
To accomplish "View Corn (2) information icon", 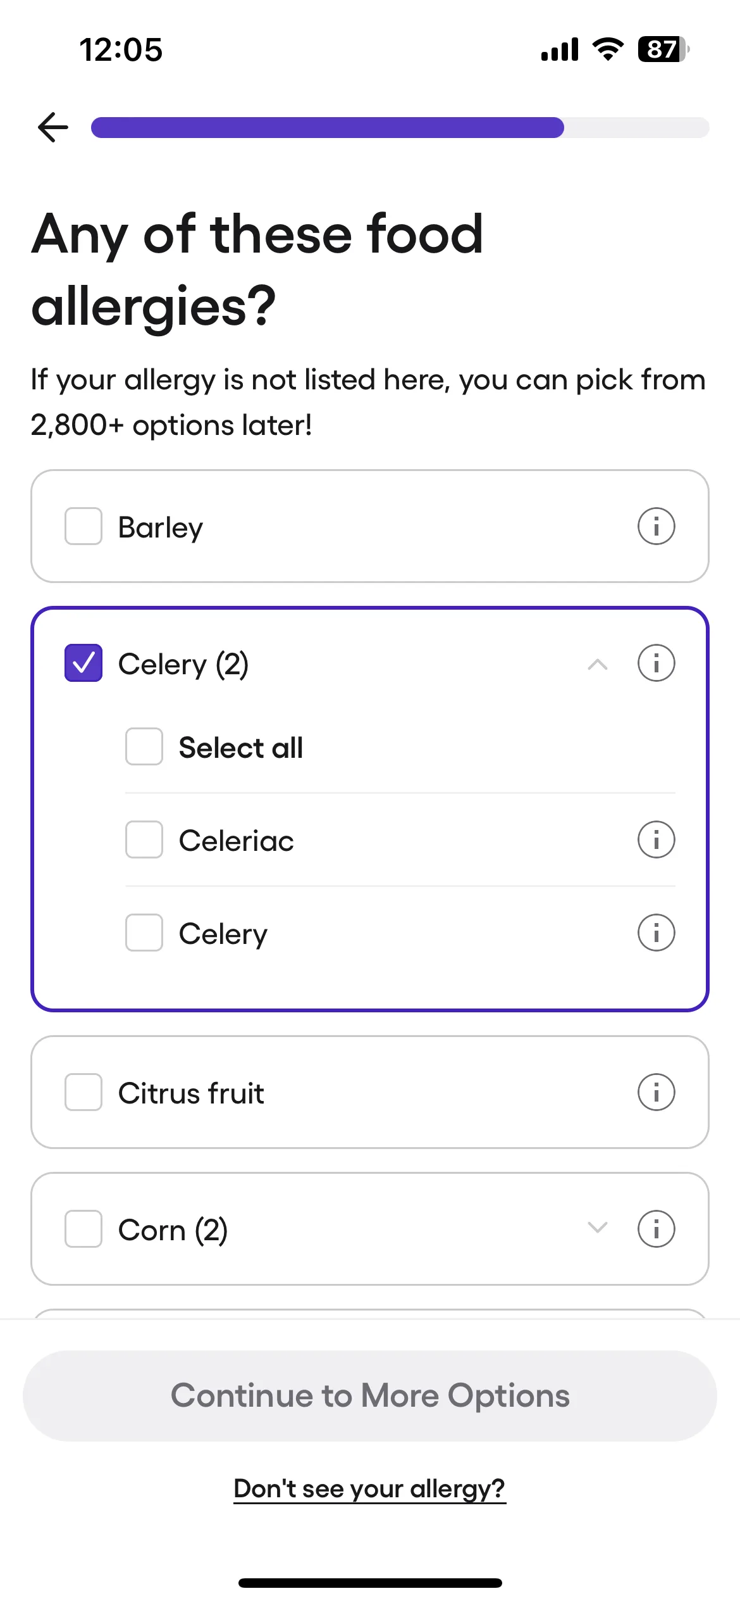I will (656, 1229).
